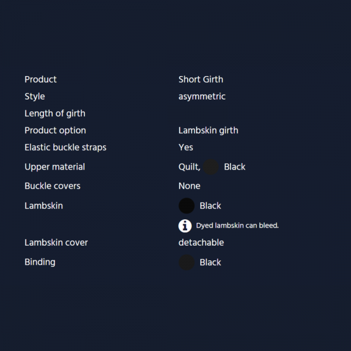This screenshot has width=351, height=351.
Task: Click the Binding label
Action: 40,262
